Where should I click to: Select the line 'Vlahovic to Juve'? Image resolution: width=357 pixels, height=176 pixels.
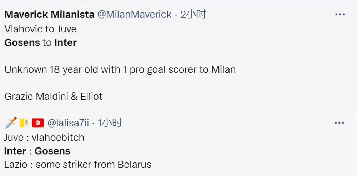[x=40, y=29]
